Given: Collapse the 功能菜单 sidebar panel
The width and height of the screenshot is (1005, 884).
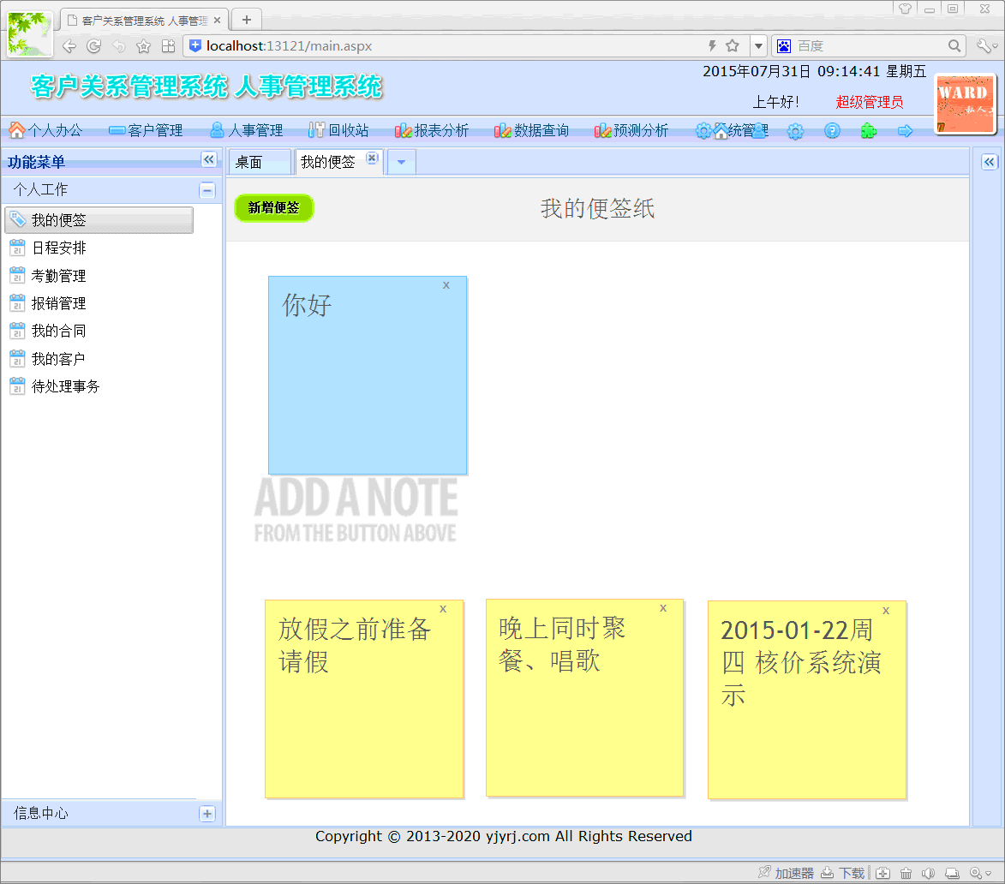Looking at the screenshot, I should pyautogui.click(x=208, y=160).
